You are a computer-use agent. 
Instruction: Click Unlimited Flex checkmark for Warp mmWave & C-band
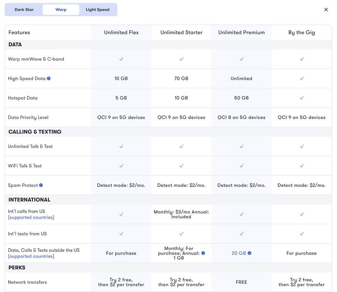click(121, 59)
